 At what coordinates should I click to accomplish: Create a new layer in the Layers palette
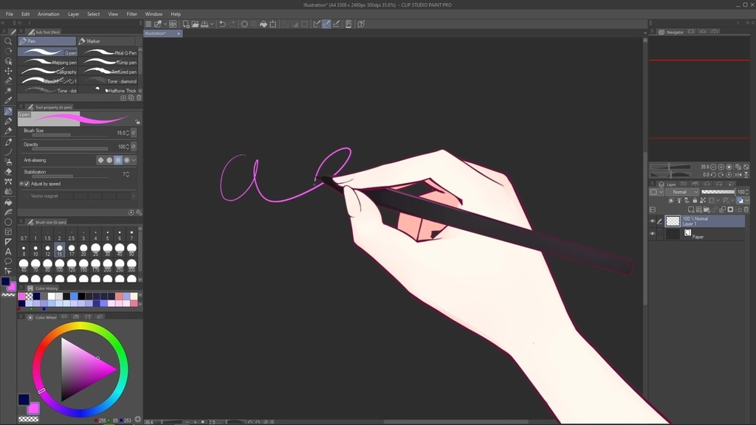click(x=690, y=210)
